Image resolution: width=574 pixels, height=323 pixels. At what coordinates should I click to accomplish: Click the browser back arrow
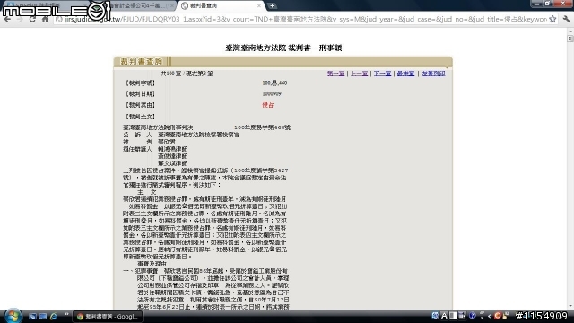tap(7, 20)
